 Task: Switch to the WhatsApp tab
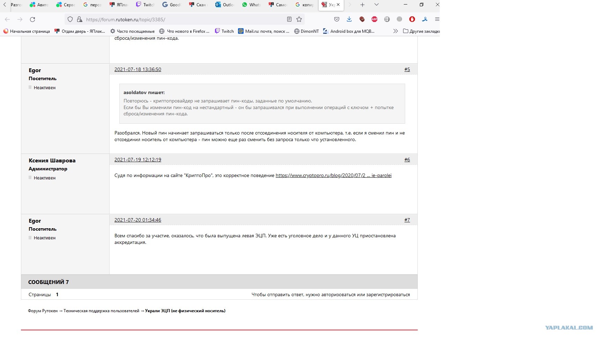point(252,5)
